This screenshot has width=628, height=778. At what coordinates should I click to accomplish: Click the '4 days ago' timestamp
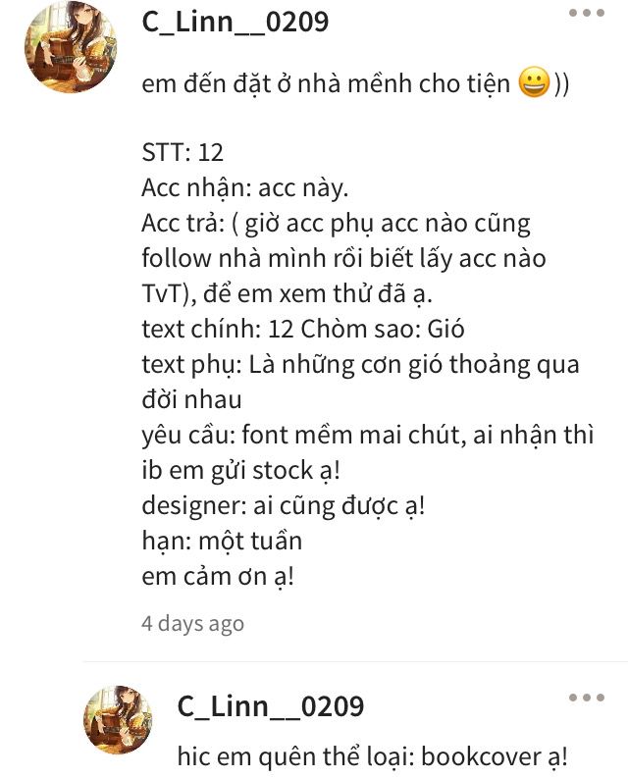point(192,624)
